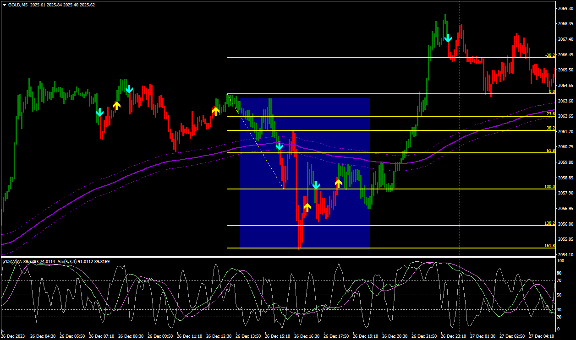Click the 0.0 Fibonacci level label

tap(552, 91)
